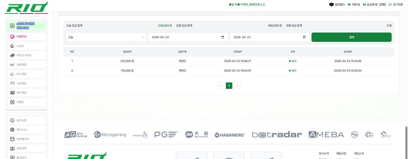Select page 1 in pagination
The height and width of the screenshot is (159, 408).
click(229, 86)
